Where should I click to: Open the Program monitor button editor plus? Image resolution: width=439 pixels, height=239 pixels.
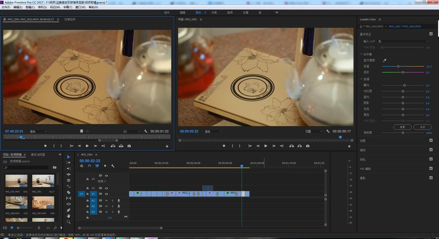point(349,146)
